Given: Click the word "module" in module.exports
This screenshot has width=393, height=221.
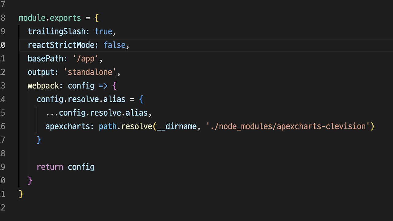Looking at the screenshot, I should tap(32, 18).
